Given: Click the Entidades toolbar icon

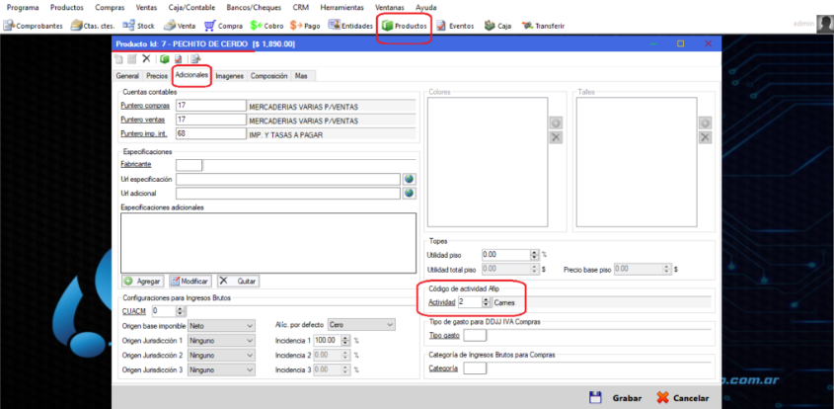Looking at the screenshot, I should click(x=350, y=26).
